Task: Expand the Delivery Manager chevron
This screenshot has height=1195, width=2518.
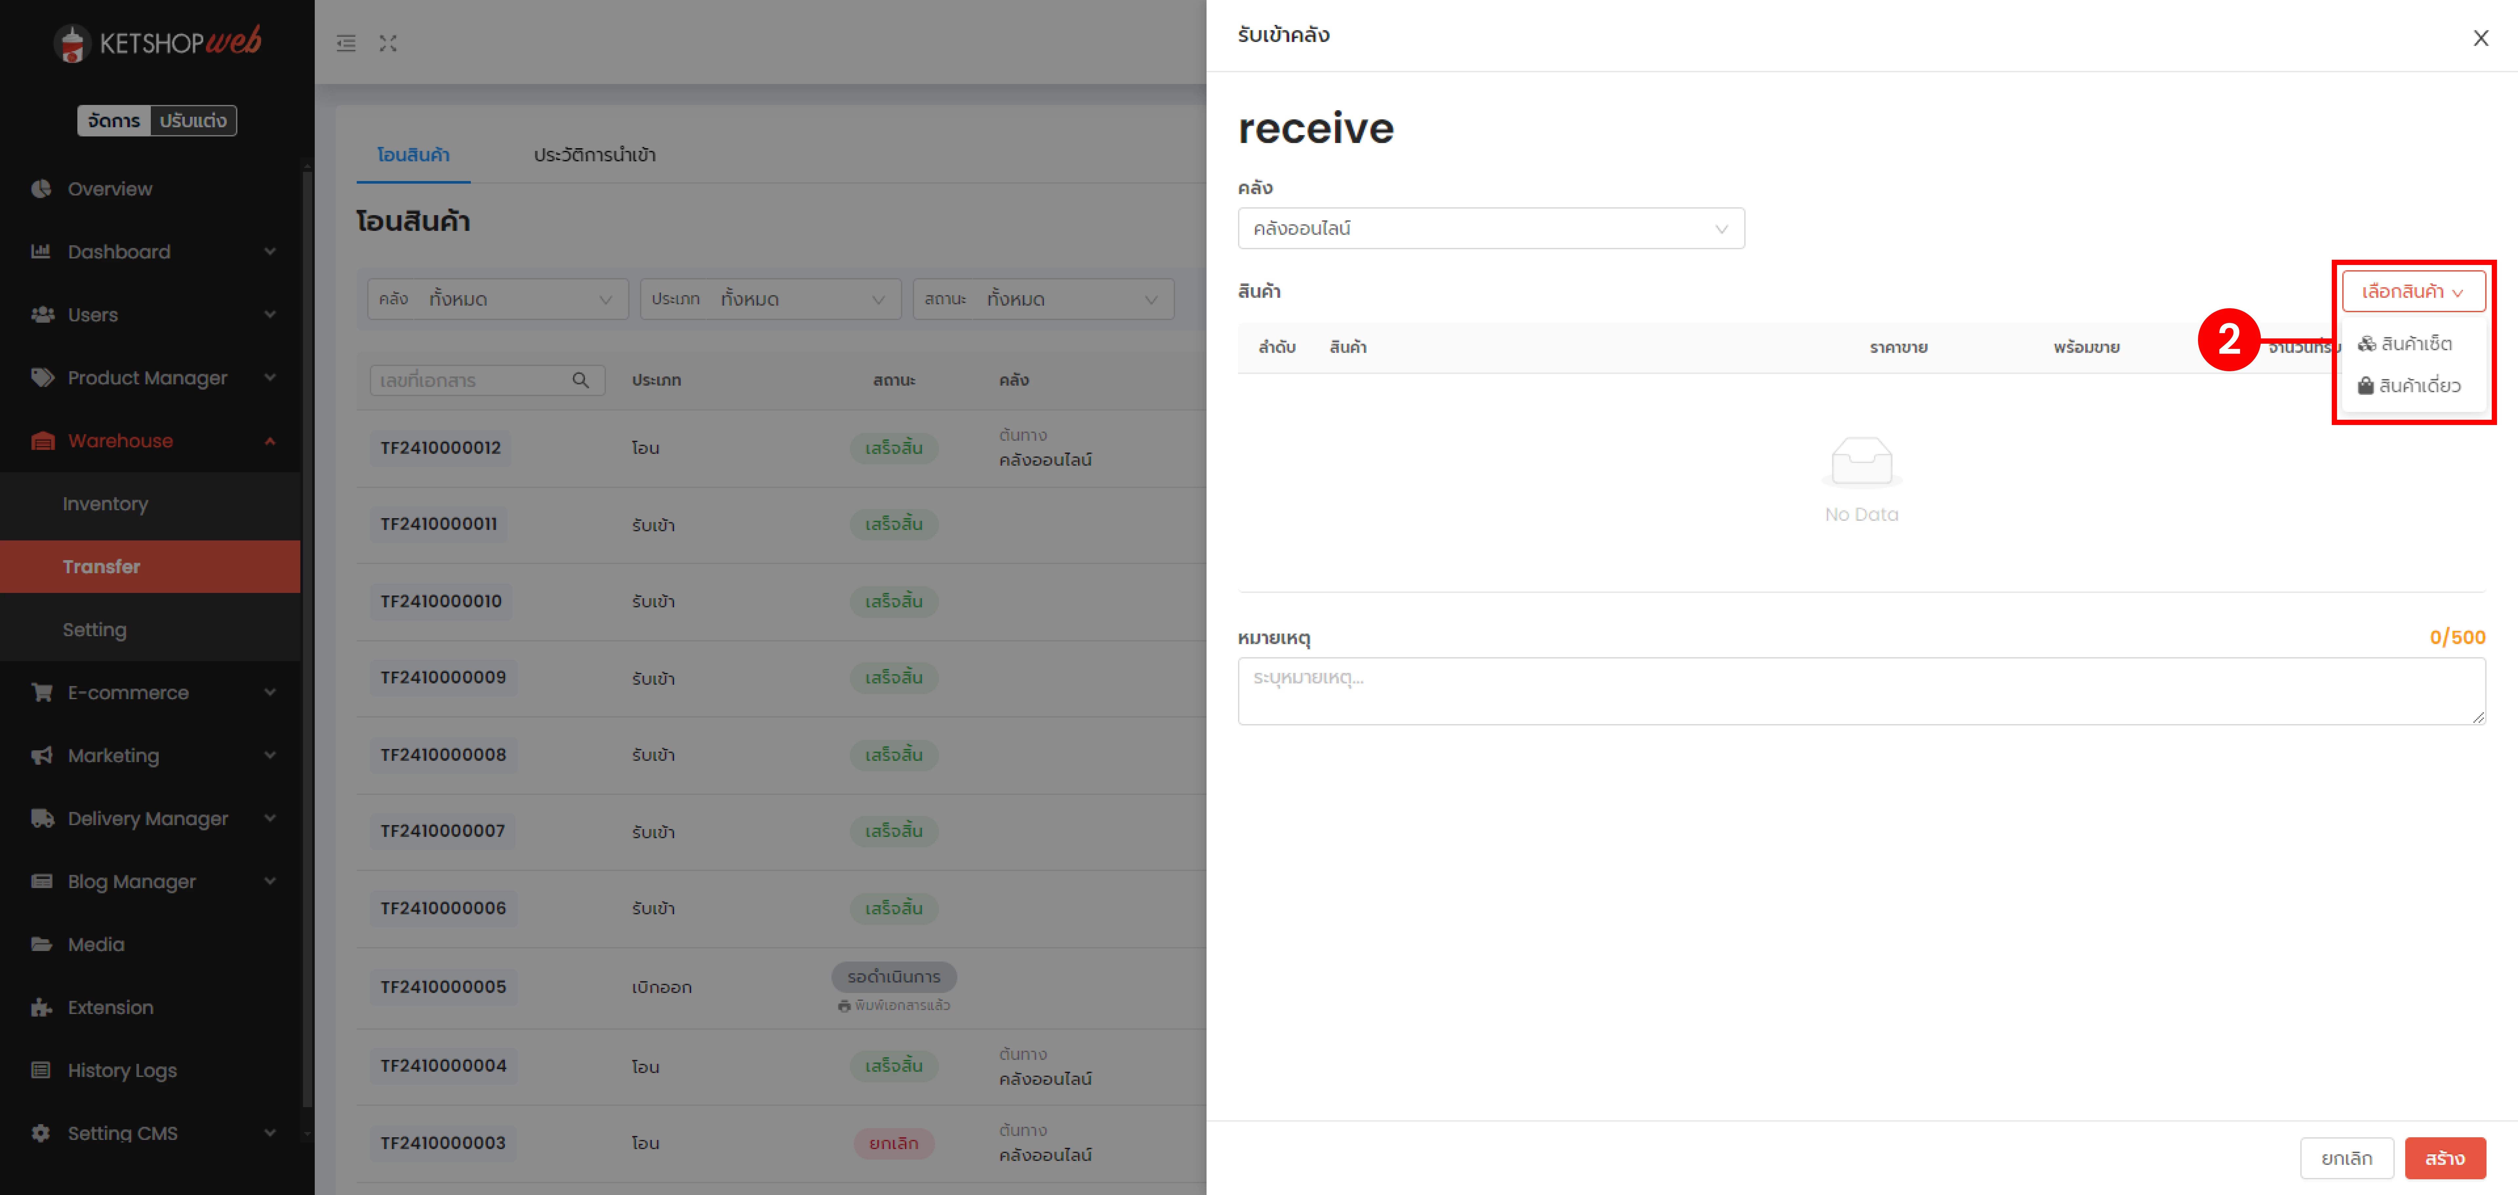Action: click(x=270, y=819)
